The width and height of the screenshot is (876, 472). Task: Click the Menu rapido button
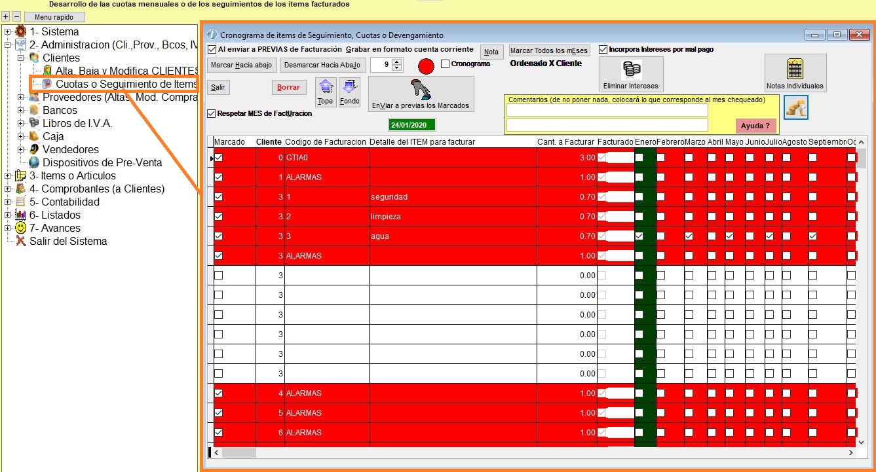[x=54, y=17]
